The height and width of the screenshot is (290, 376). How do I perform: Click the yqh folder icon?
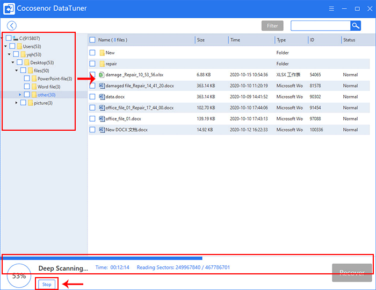click(23, 54)
